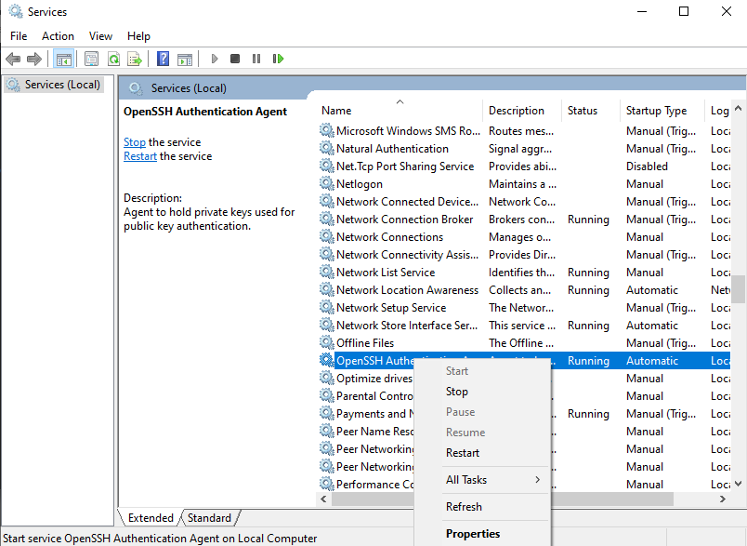Open Properties from the context menu
This screenshot has height=546, width=747.
pos(482,534)
